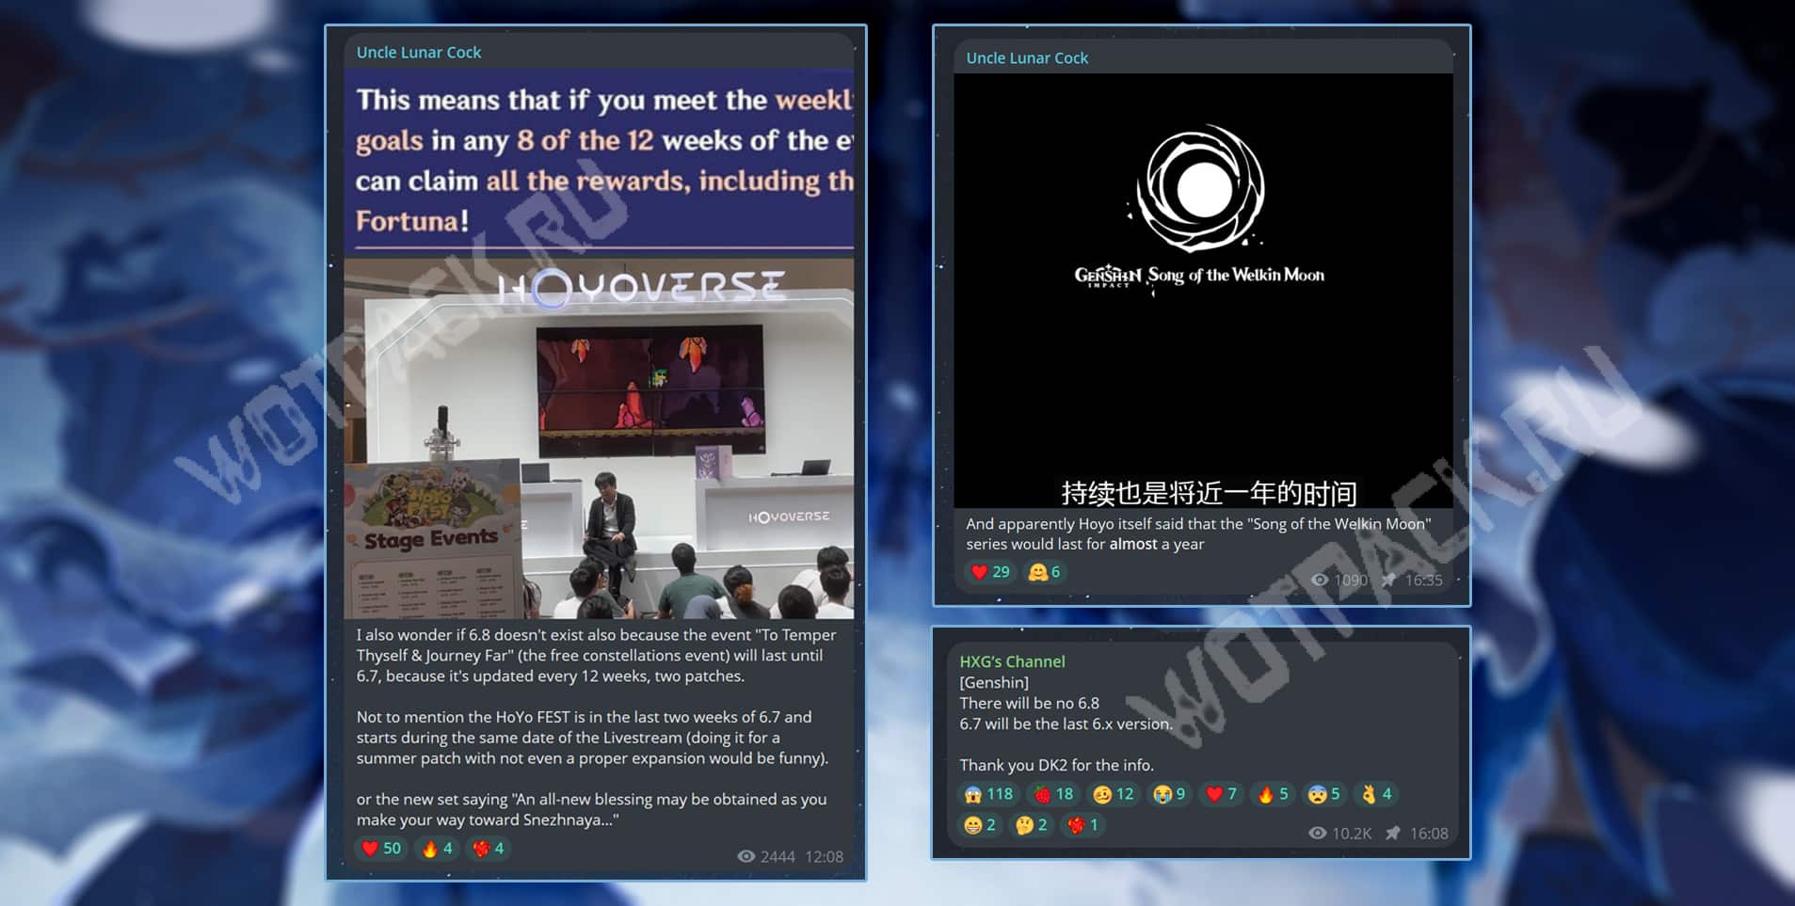The image size is (1795, 906).
Task: React with the crying face showing 9
Action: 1170,794
